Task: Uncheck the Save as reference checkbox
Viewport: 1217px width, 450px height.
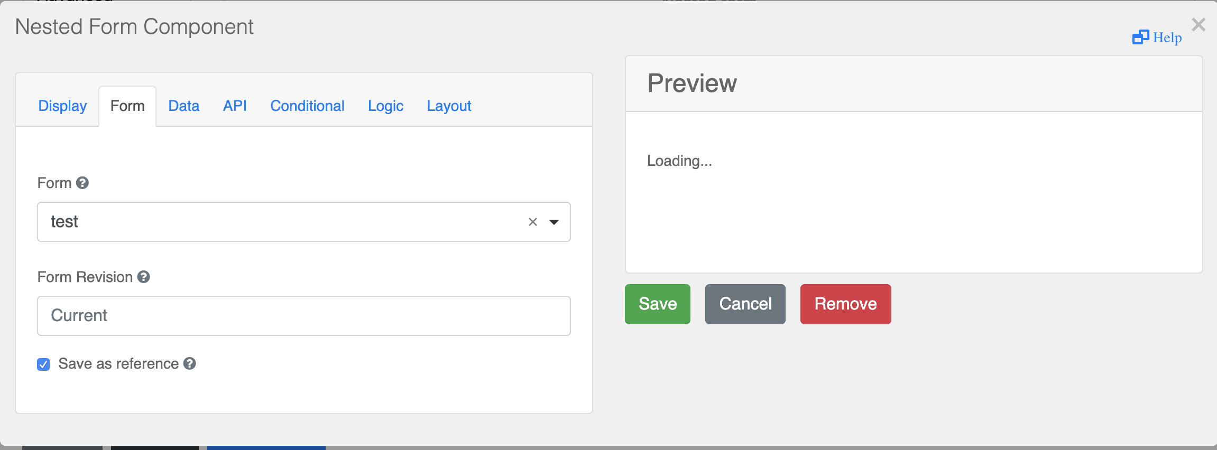Action: 43,363
